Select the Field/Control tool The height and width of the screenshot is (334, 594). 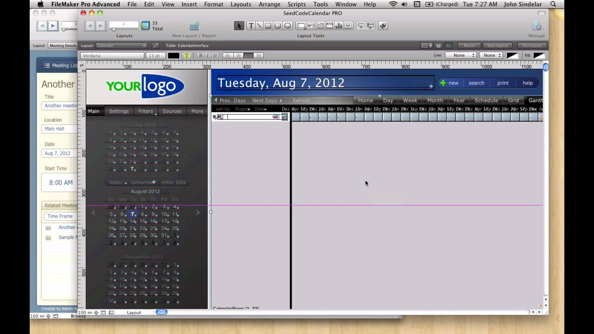point(301,26)
